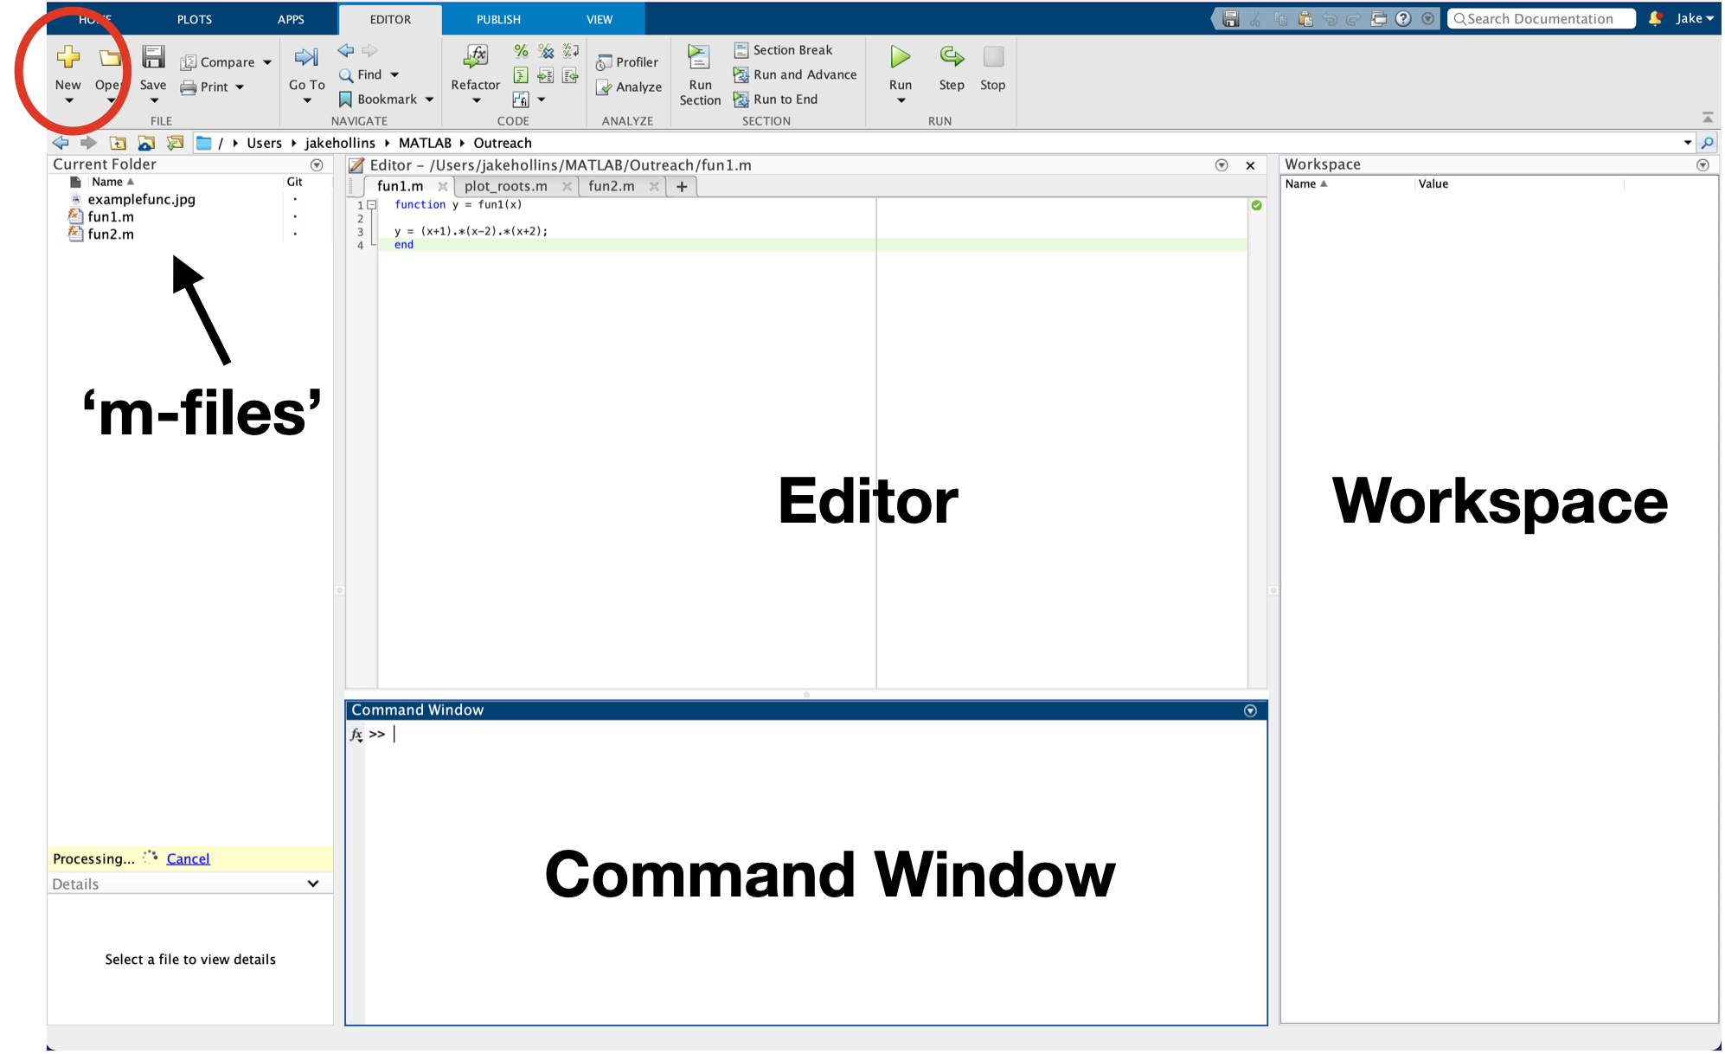
Task: Click the Save floppy disk icon
Action: [x=153, y=57]
